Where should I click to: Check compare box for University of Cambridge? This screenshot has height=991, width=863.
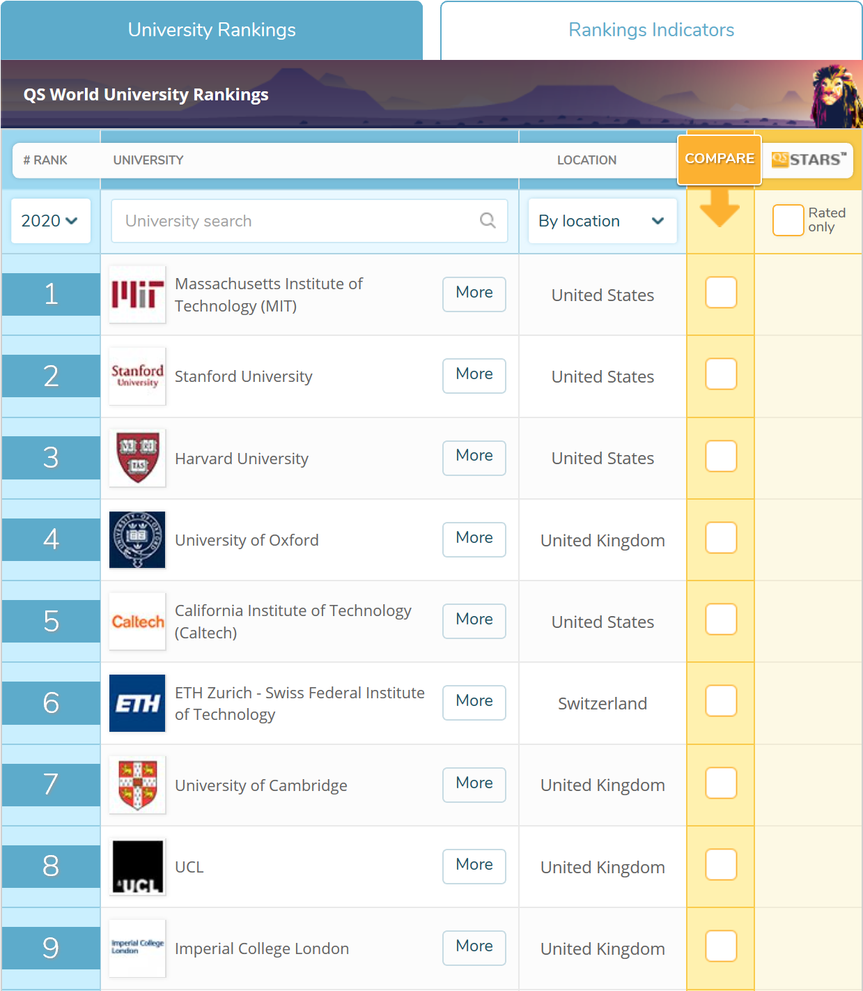[721, 783]
